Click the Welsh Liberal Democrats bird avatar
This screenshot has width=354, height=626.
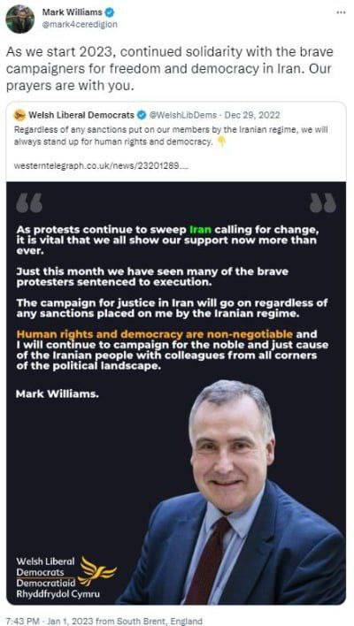click(19, 115)
